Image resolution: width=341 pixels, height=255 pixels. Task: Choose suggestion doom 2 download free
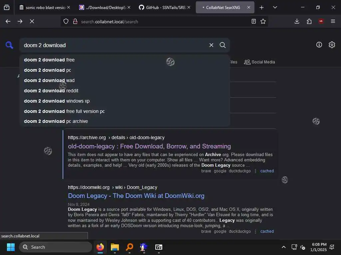click(x=125, y=60)
